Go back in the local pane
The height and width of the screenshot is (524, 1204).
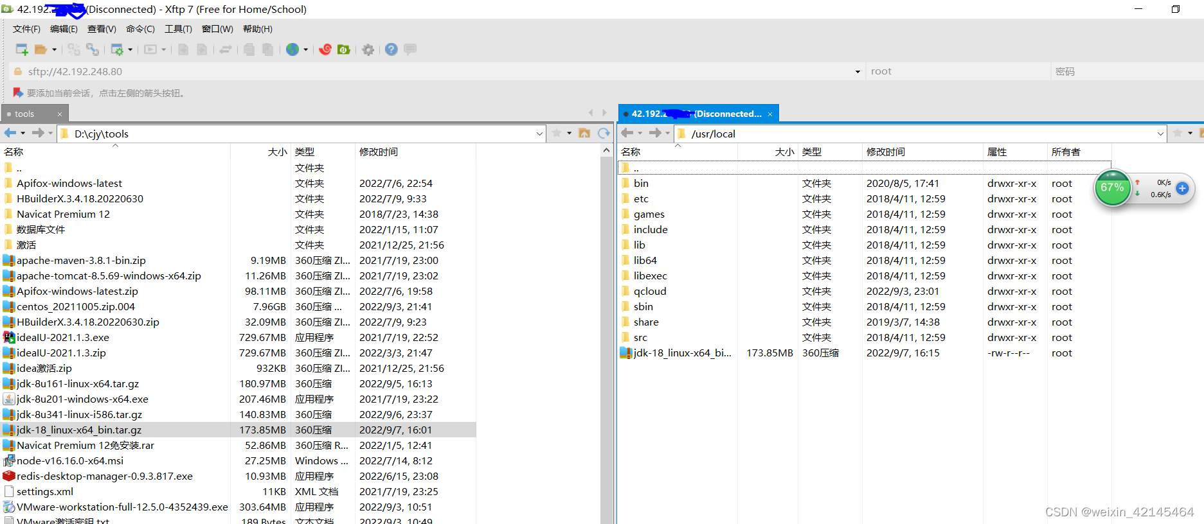[x=10, y=133]
